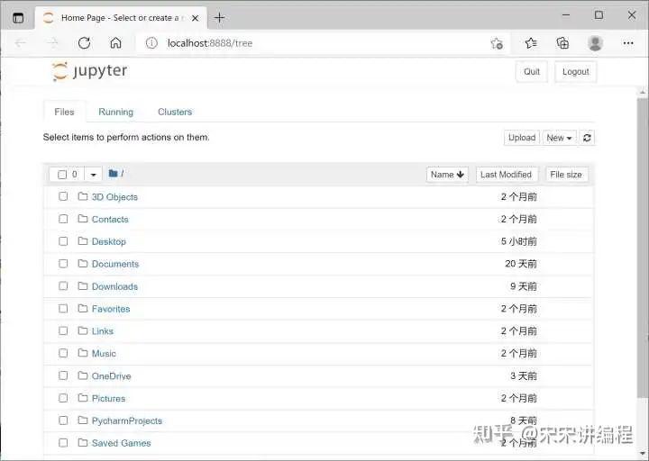Screen dimensions: 649x461
Task: Check the Contacts checkbox
Action: pos(63,219)
